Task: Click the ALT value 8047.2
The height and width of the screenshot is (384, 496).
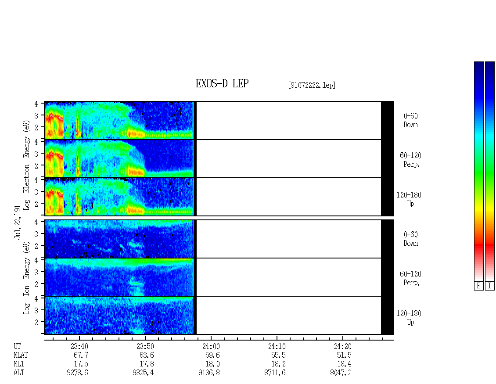Action: pos(341,373)
